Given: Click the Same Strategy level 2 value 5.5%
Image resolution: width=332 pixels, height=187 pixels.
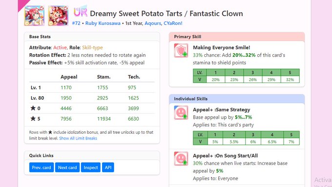Looking at the screenshot, I should click(234, 142).
